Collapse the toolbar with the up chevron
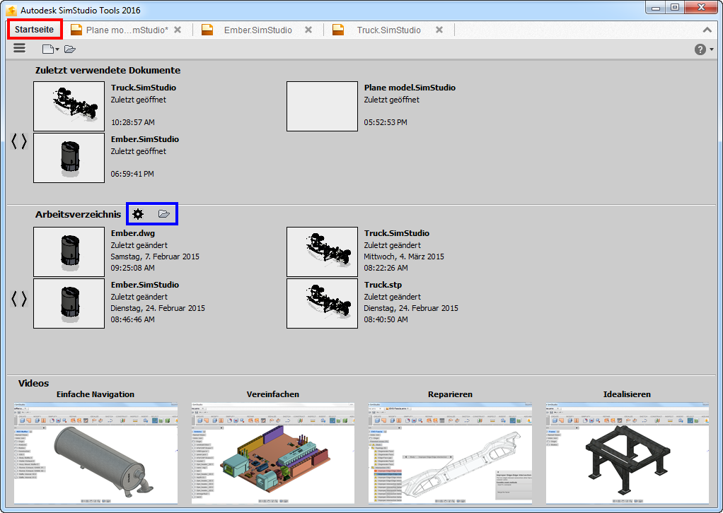 707,30
